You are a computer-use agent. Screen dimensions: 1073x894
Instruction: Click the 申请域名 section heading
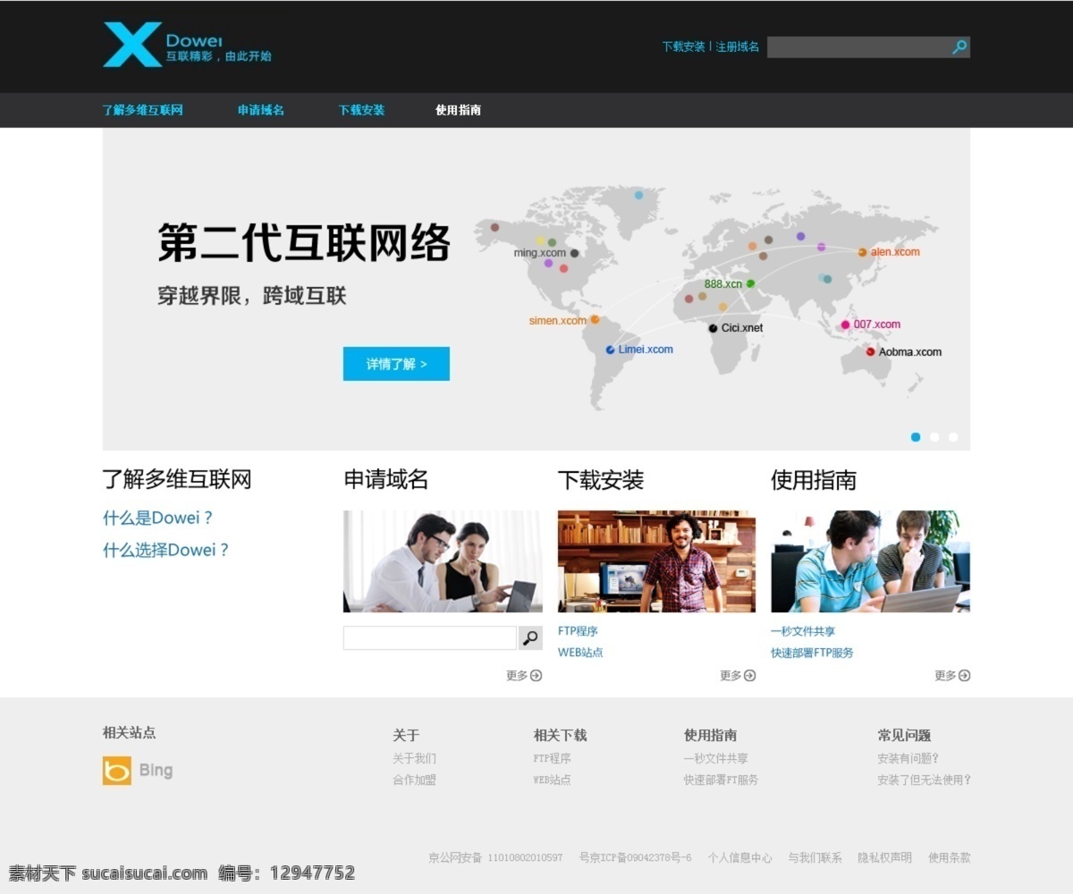(x=386, y=480)
